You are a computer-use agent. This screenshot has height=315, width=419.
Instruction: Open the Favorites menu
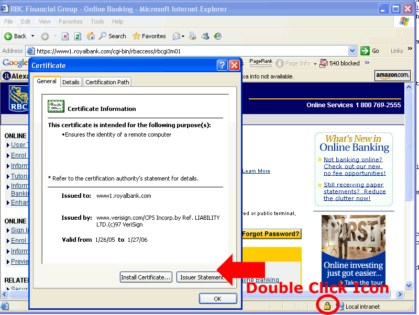(x=71, y=21)
